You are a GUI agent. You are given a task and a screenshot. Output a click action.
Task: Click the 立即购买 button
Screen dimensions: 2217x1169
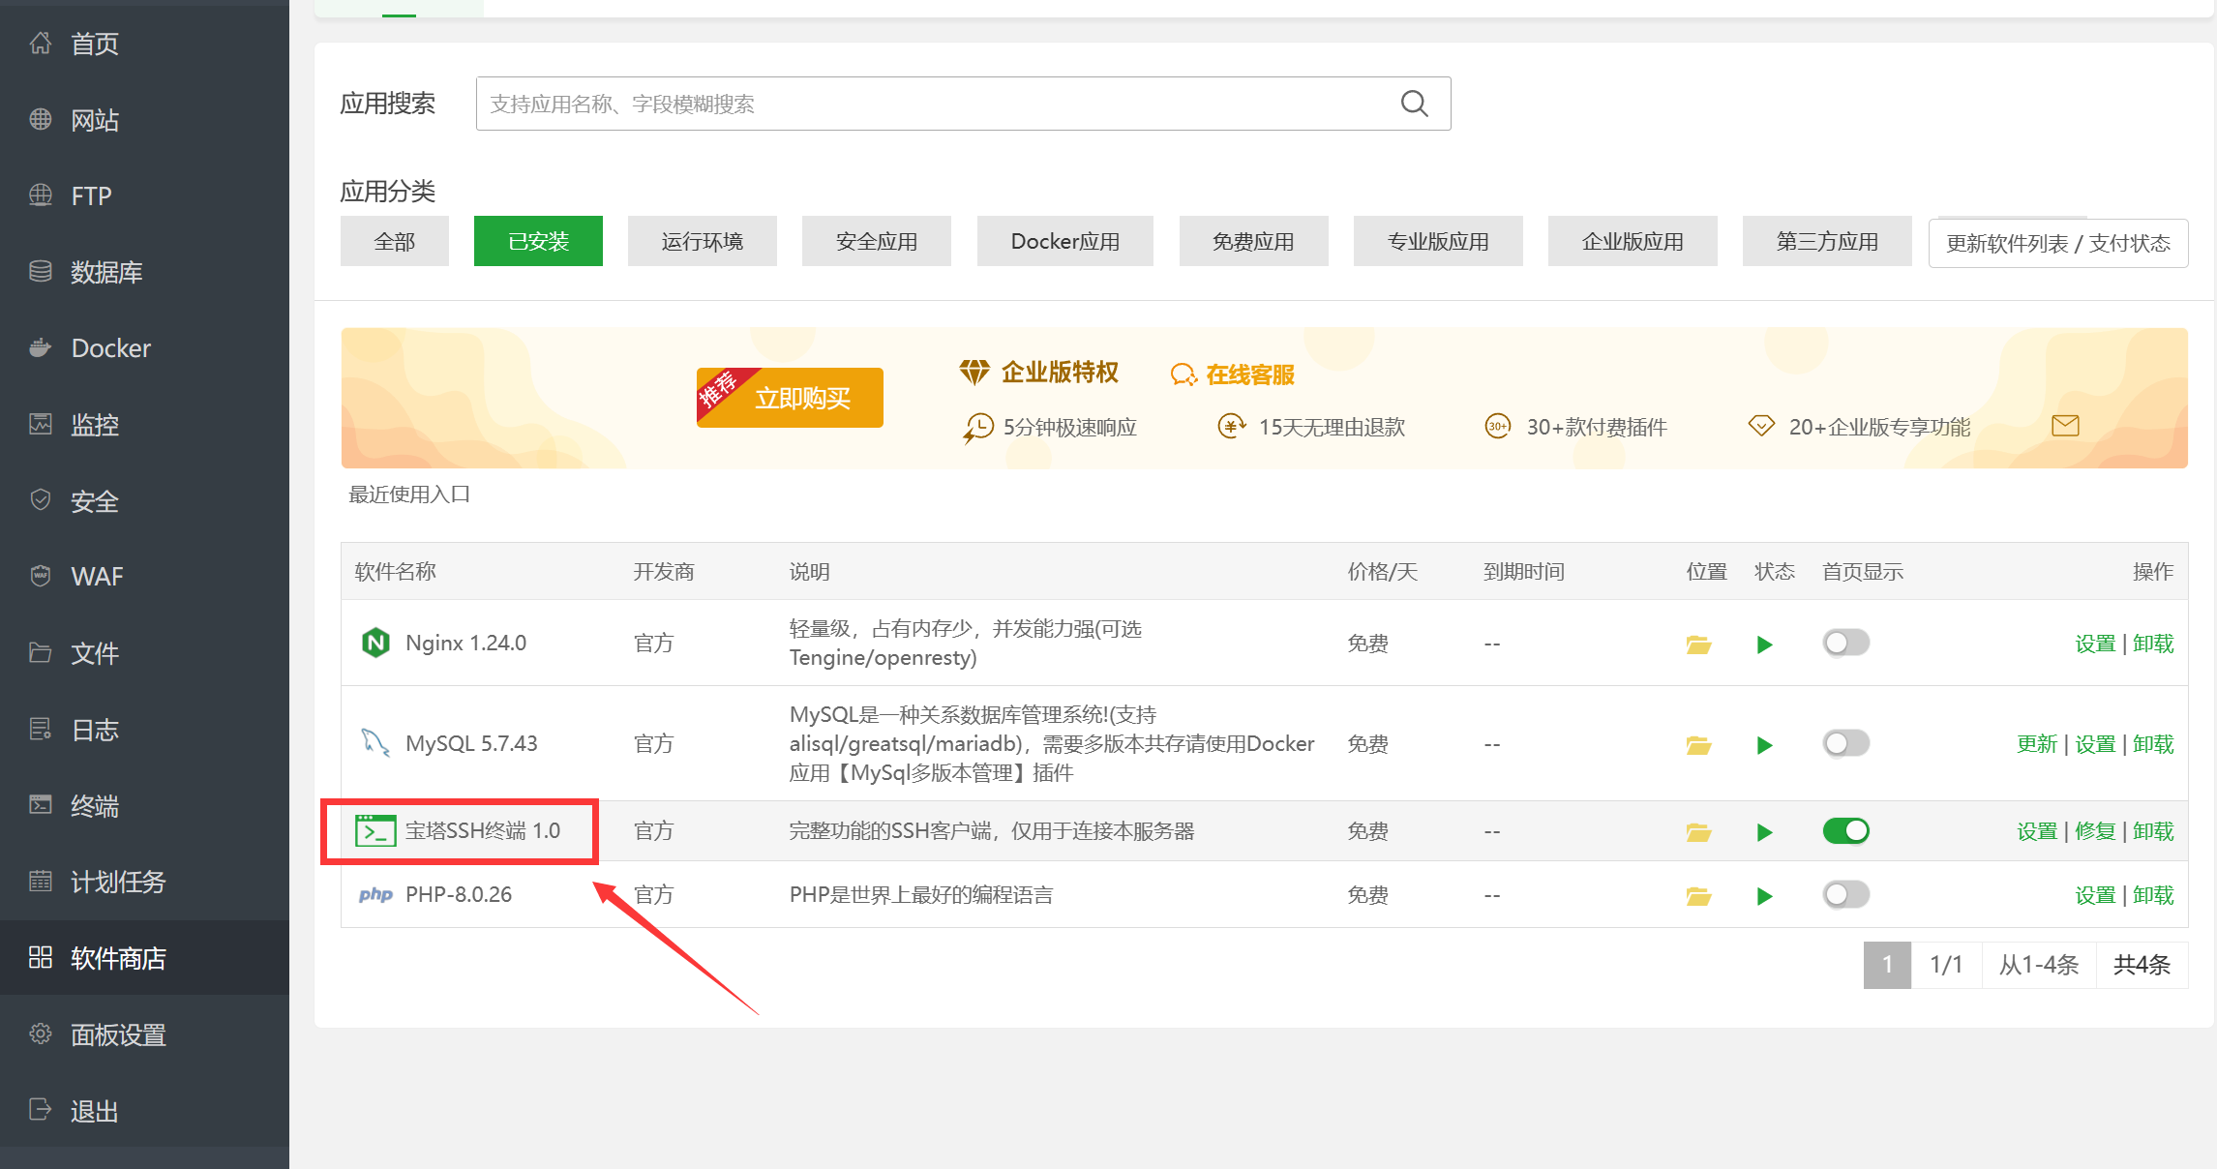coord(790,397)
